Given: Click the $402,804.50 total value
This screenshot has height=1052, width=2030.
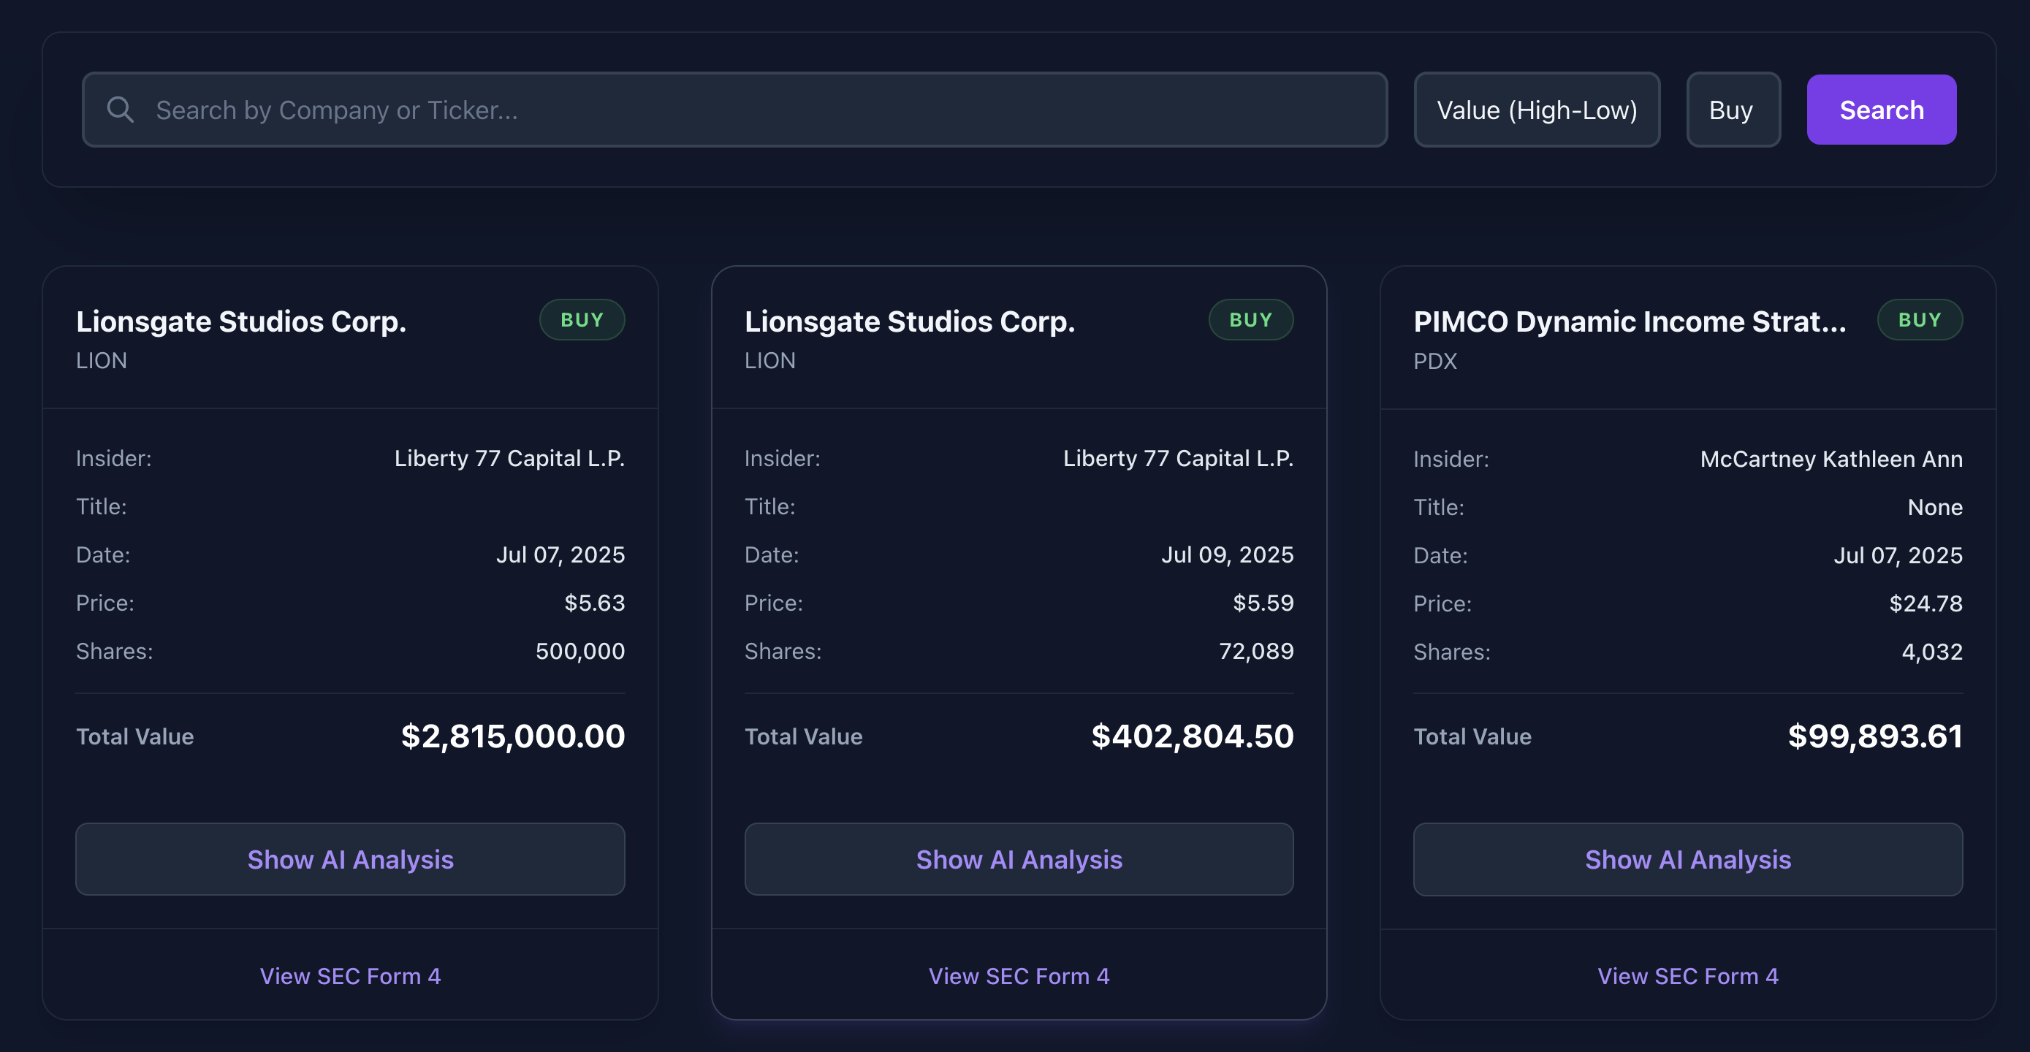Looking at the screenshot, I should pyautogui.click(x=1193, y=736).
